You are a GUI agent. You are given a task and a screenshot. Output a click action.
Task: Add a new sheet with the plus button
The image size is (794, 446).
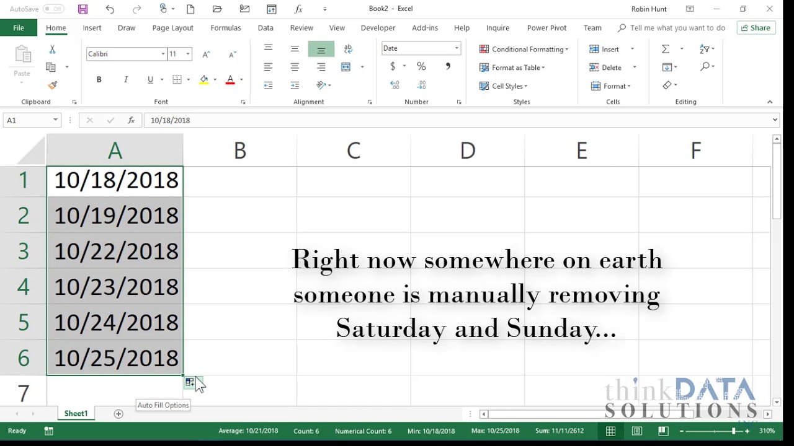pos(118,414)
